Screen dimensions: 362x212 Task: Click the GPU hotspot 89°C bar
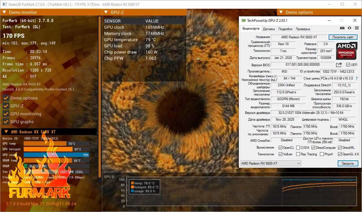click(x=56, y=149)
